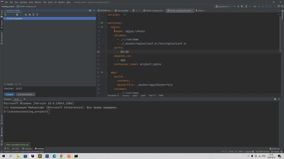This screenshot has width=284, height=159.
Task: Start debugging with the green bug icon
Action: point(238,6)
